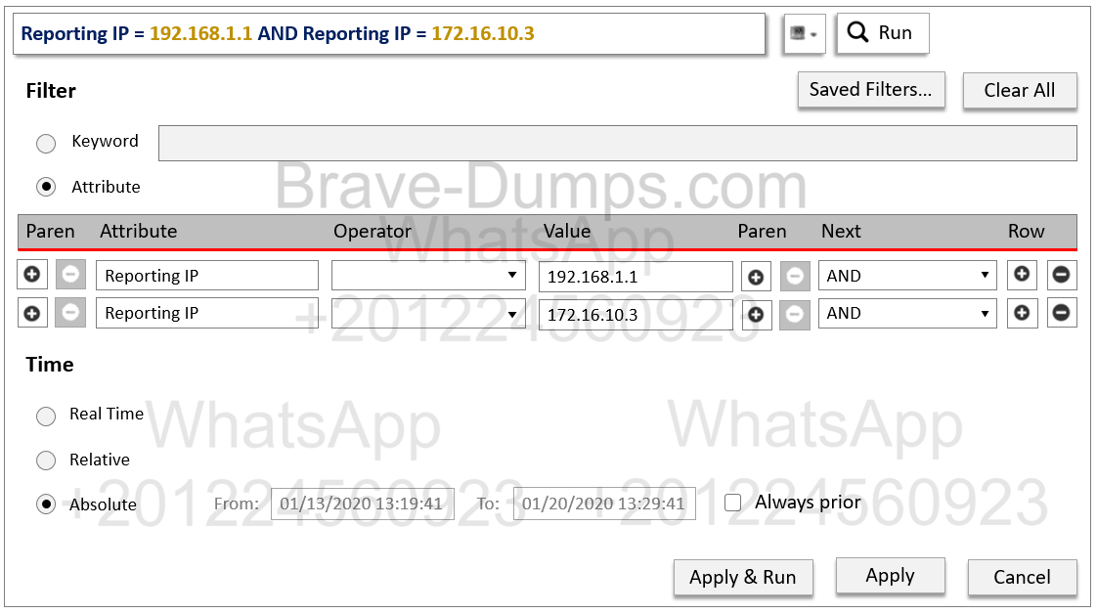The width and height of the screenshot is (1097, 614).
Task: Remove the first filter row
Action: (x=1061, y=275)
